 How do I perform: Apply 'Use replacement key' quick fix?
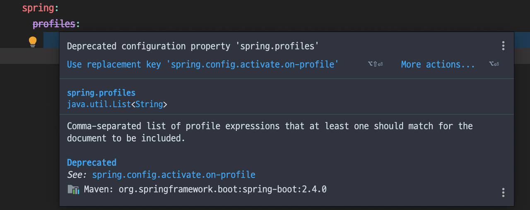pos(203,65)
